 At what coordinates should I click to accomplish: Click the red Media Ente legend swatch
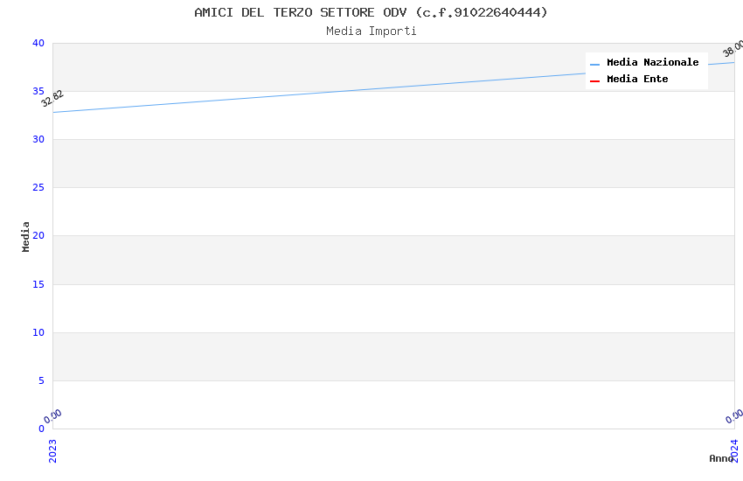click(x=595, y=80)
